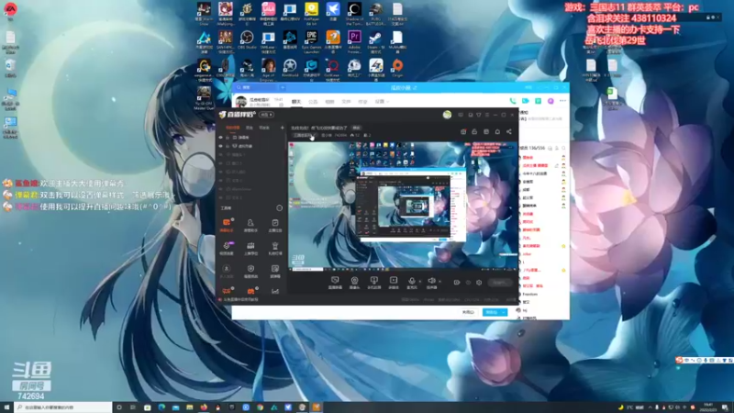Open the Steam desktop shortcut
Viewport: 734px width, 413px height.
pos(375,40)
